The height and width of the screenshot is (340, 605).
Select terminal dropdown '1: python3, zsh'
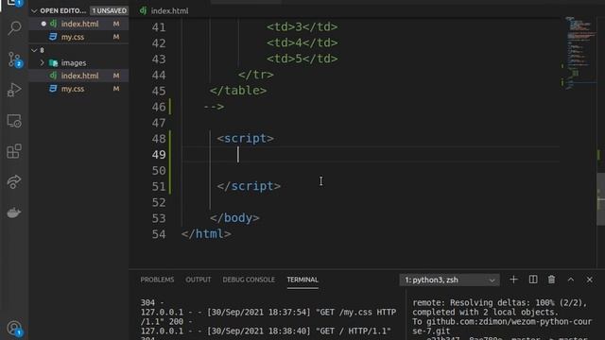click(x=450, y=280)
